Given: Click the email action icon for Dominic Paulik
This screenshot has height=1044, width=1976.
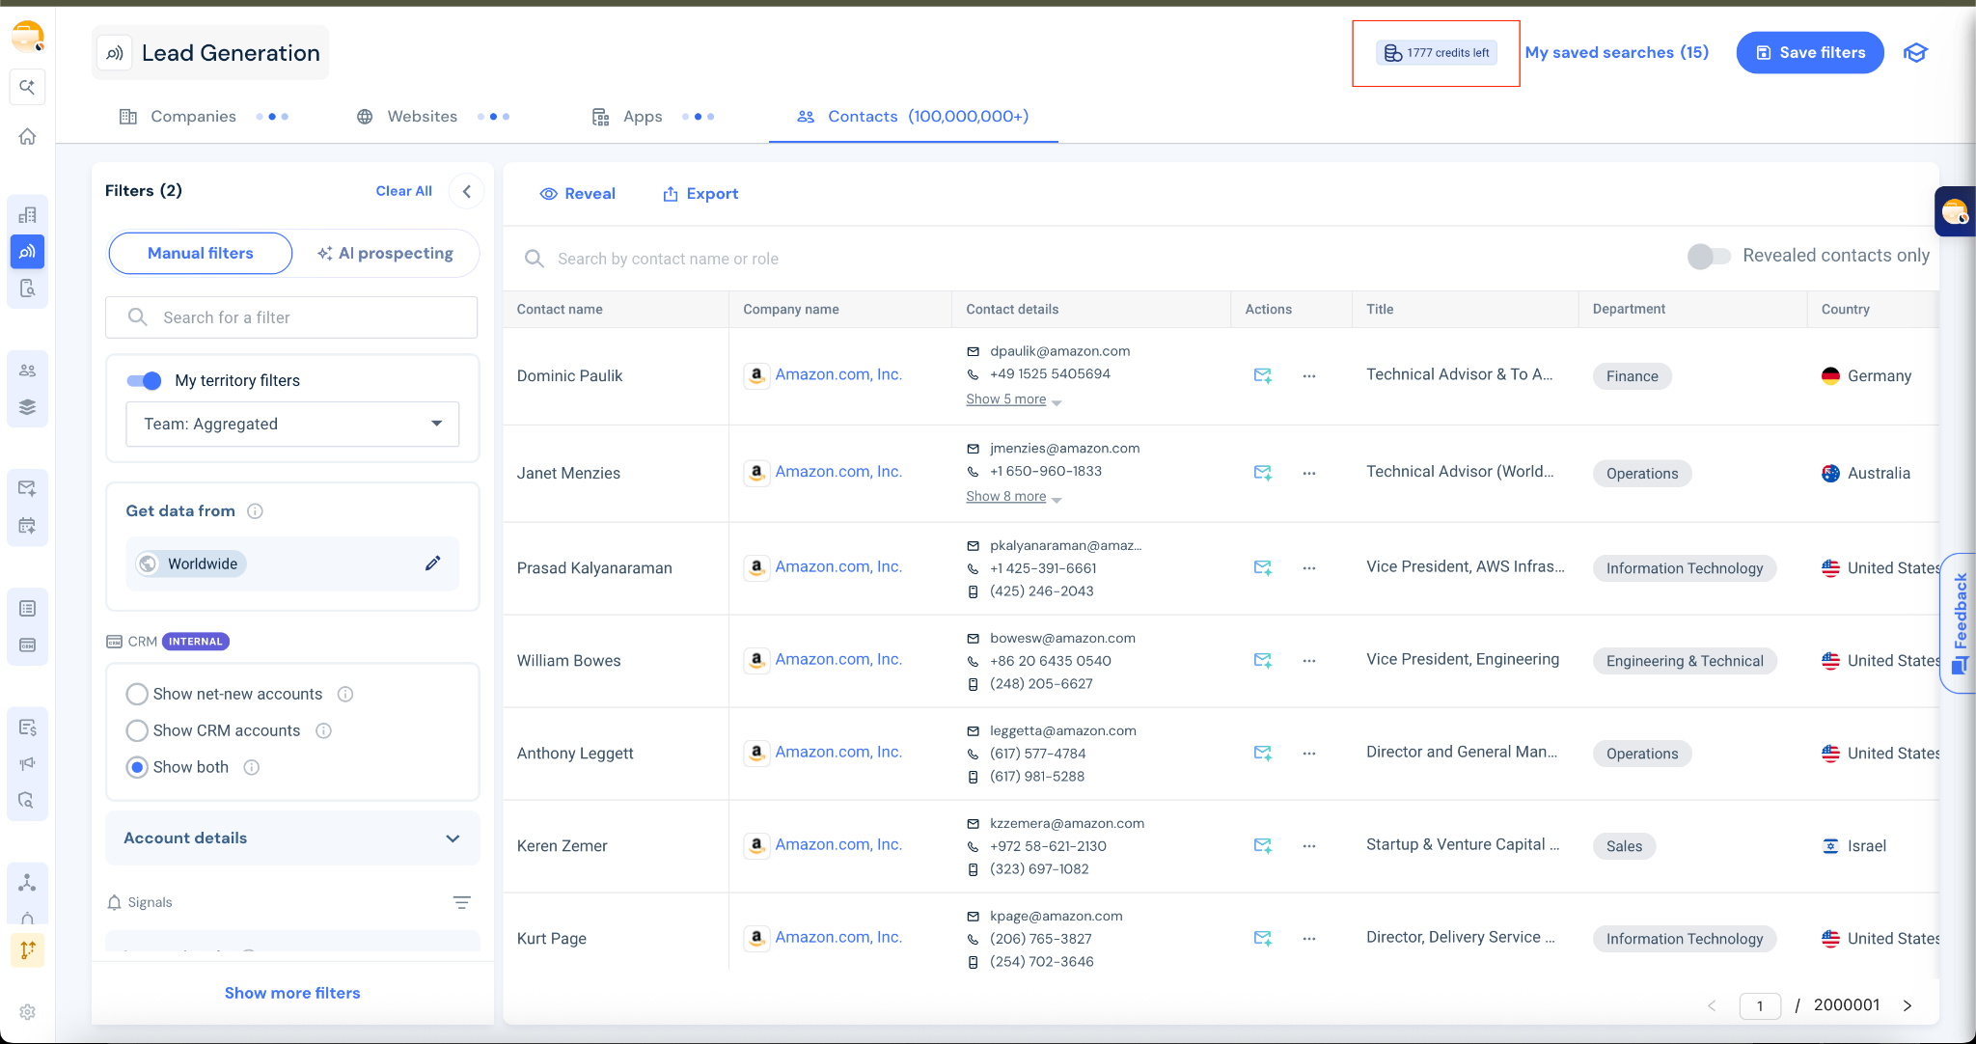Looking at the screenshot, I should coord(1262,375).
